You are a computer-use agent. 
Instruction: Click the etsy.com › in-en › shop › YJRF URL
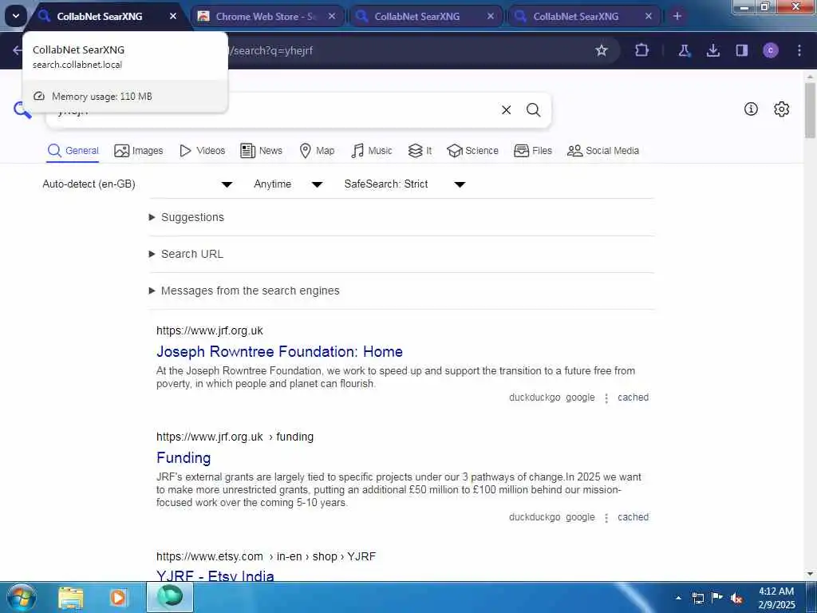coord(266,556)
